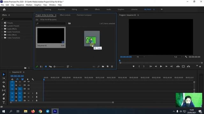Click the timeline horizontal zoom scrollbar
The image size is (204, 114).
(x=62, y=102)
